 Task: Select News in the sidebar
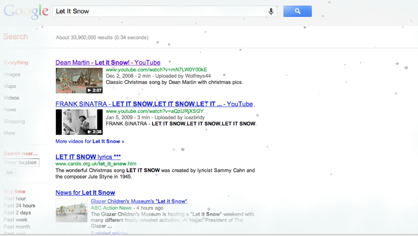tap(10, 110)
